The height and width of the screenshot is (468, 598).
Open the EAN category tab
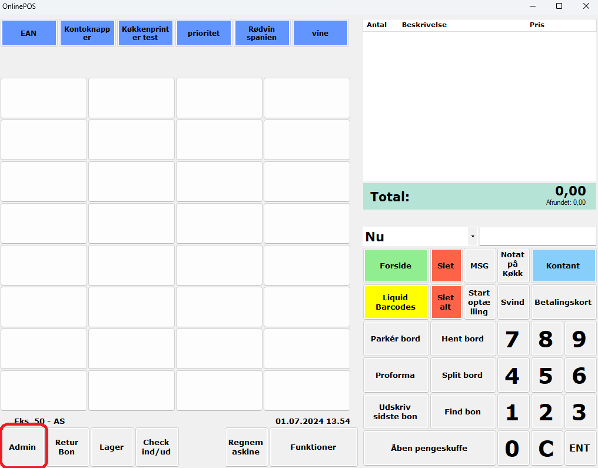[x=29, y=34]
